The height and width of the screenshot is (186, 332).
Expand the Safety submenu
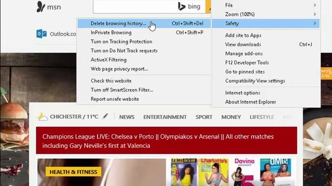[266, 23]
